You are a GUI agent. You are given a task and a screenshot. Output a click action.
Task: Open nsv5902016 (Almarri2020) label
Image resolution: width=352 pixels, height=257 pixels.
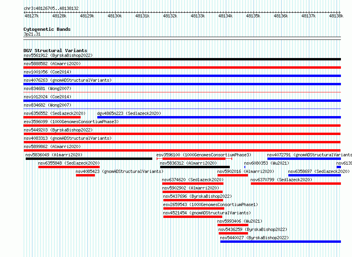(246, 171)
